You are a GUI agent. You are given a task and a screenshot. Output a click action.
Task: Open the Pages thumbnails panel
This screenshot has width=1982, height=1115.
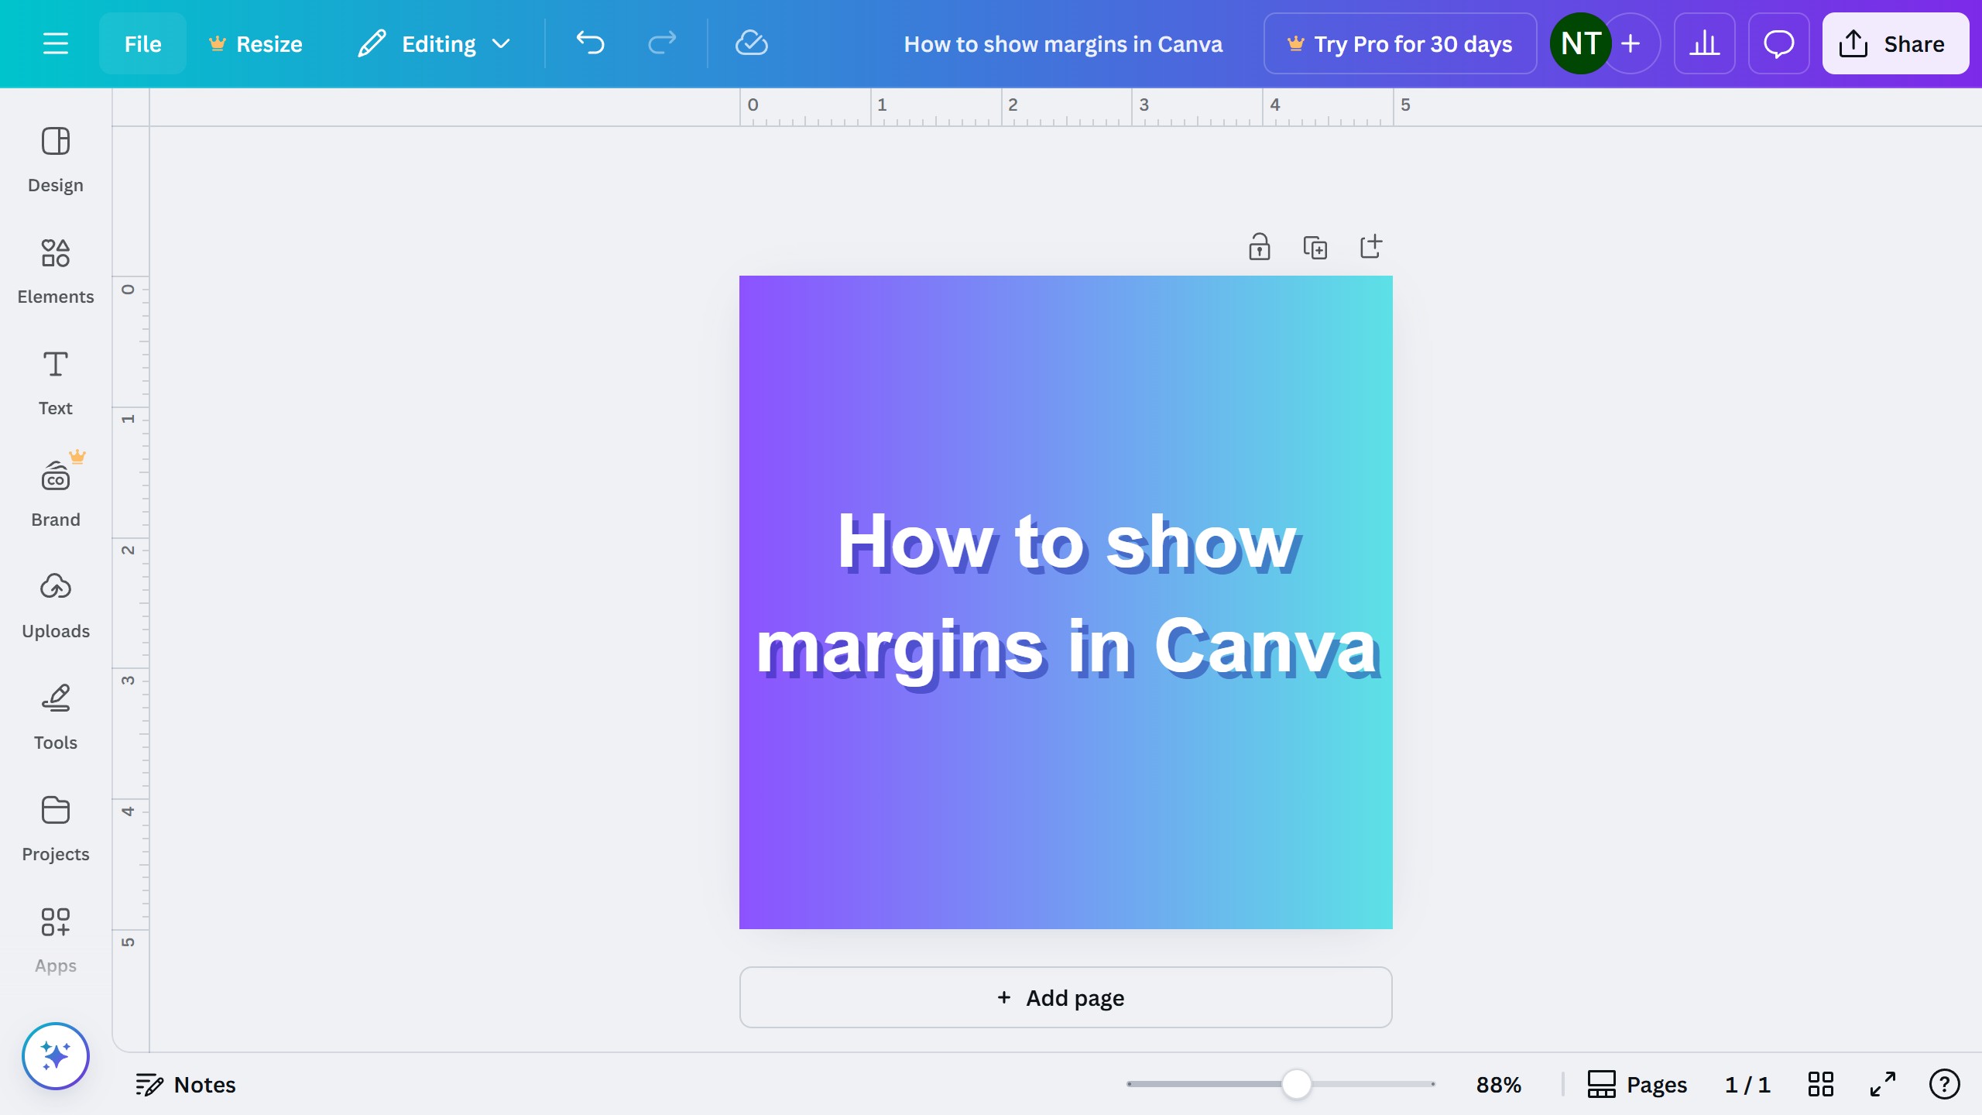pyautogui.click(x=1637, y=1084)
